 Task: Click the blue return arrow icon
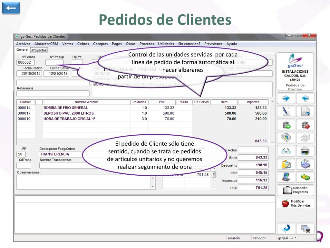(286, 228)
